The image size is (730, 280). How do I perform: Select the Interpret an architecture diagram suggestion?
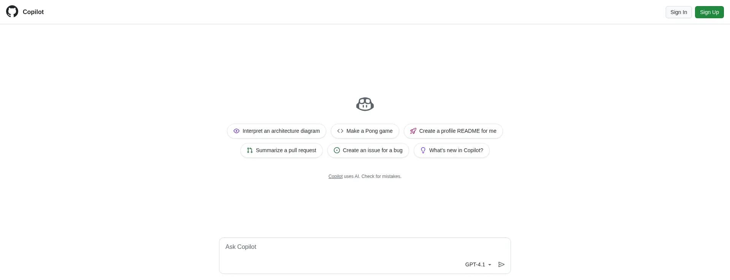point(281,131)
